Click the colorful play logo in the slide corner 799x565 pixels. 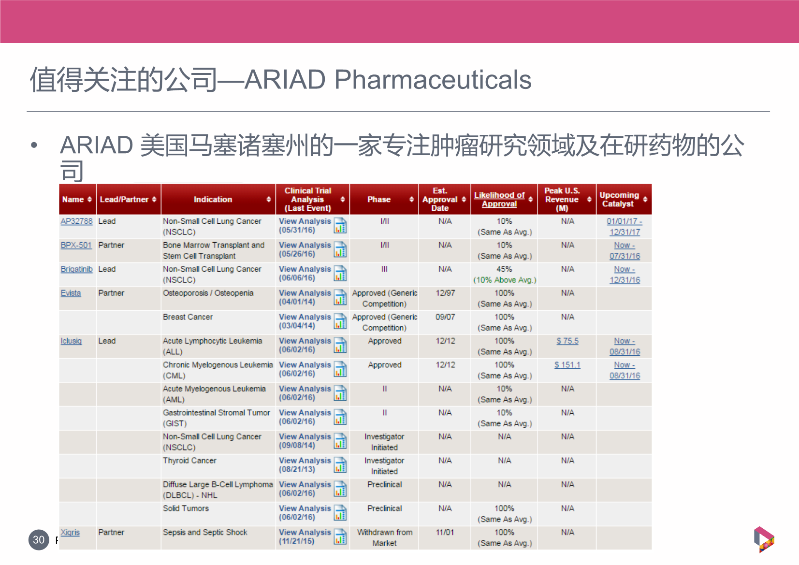click(x=764, y=539)
